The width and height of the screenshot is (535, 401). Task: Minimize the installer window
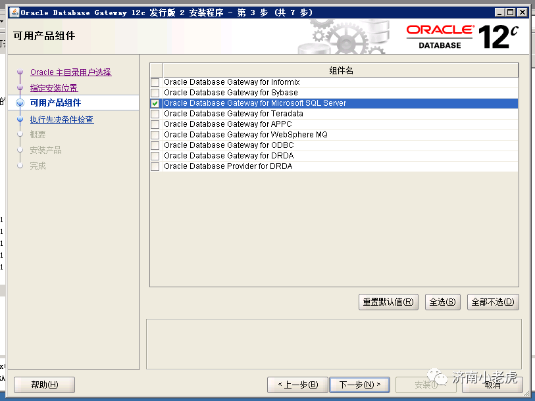[x=499, y=12]
